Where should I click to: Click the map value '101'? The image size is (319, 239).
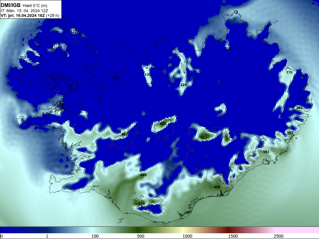[x=228, y=48]
